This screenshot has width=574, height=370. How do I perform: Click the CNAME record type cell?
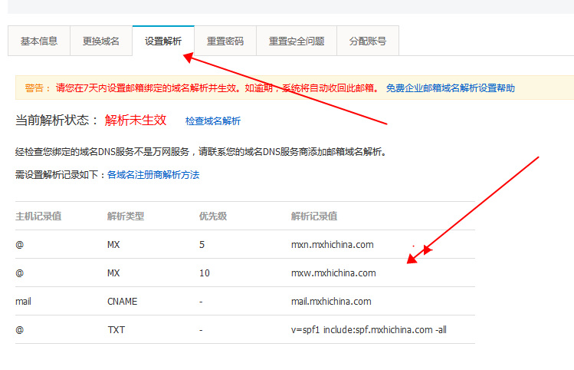click(x=123, y=302)
